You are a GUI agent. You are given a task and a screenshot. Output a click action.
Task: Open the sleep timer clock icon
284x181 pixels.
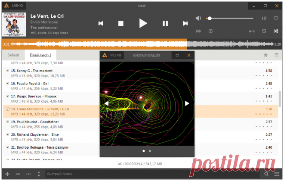click(x=210, y=31)
